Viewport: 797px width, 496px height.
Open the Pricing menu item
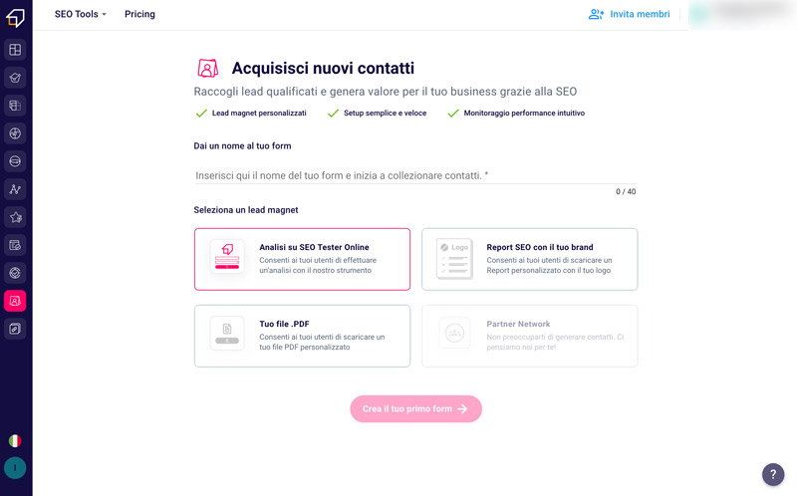coord(139,14)
